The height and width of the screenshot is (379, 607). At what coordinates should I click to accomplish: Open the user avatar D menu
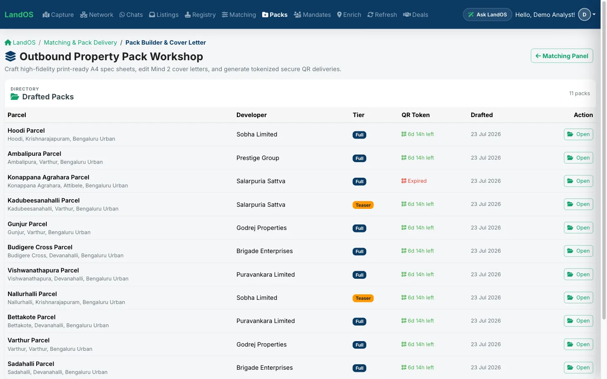[x=584, y=15]
